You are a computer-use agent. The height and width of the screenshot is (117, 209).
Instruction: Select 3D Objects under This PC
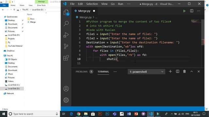point(12,59)
